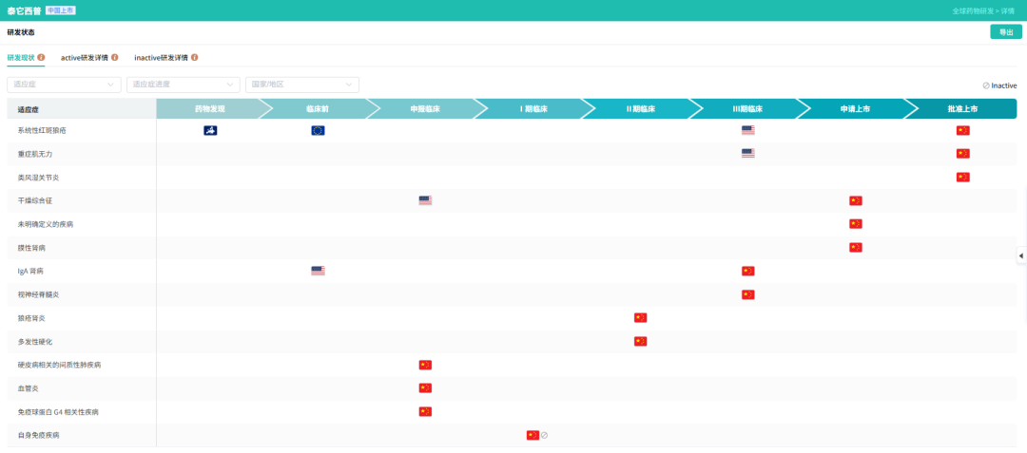The width and height of the screenshot is (1027, 453).
Task: Click the Australia flag under 药物发现 column
Action: pos(210,130)
